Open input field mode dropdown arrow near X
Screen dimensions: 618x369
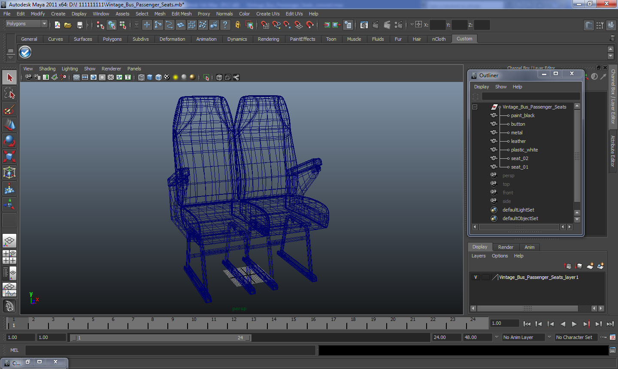click(412, 25)
